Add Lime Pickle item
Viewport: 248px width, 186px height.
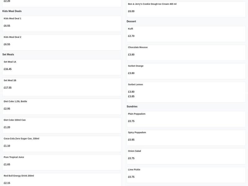point(186,175)
